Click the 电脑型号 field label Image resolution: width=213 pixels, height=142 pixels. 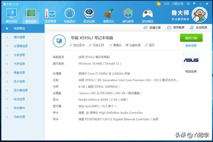(x=59, y=57)
